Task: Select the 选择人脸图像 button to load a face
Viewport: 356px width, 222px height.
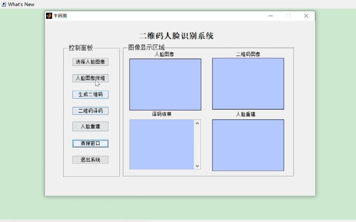Action: (x=90, y=62)
